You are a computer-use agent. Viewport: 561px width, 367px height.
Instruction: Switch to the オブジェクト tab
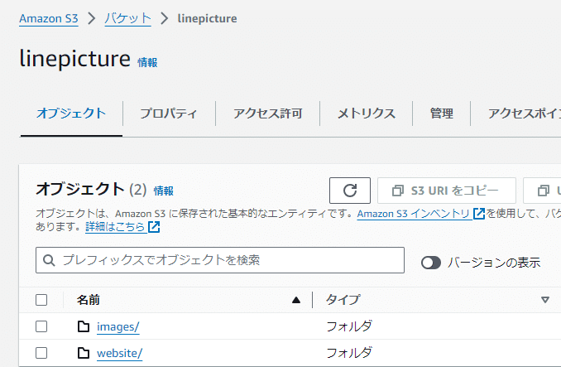71,113
